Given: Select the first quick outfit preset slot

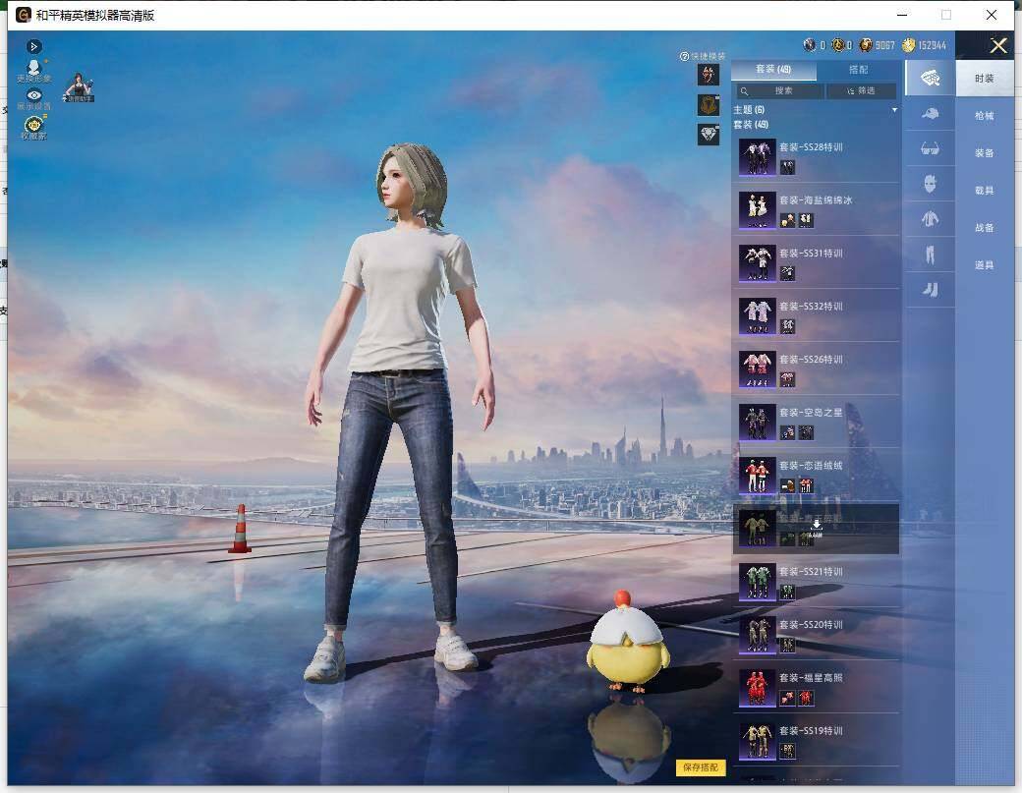Looking at the screenshot, I should pos(709,75).
